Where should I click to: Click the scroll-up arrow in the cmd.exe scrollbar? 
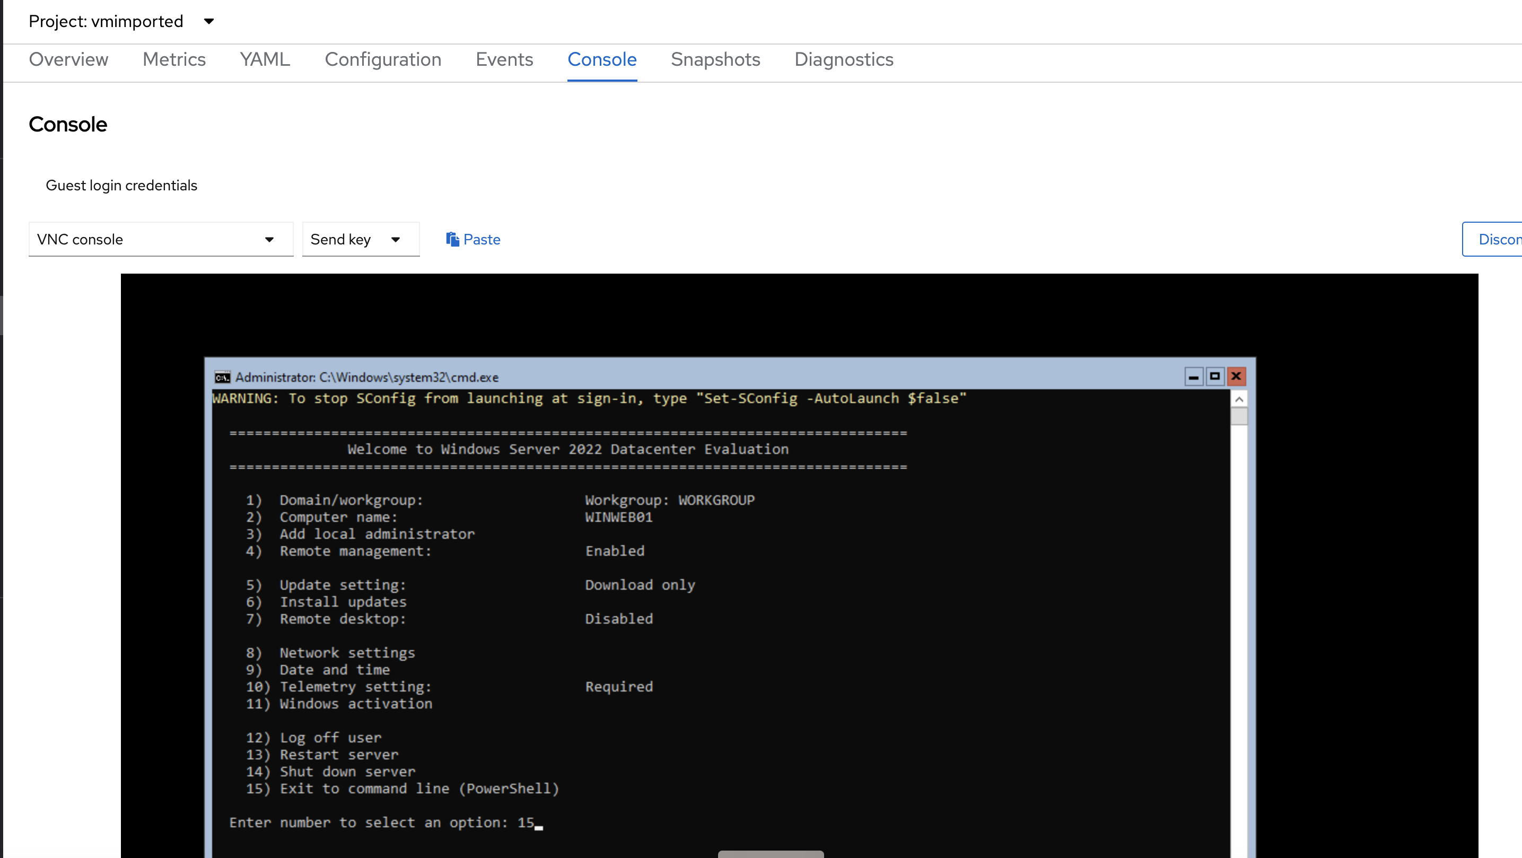tap(1239, 398)
